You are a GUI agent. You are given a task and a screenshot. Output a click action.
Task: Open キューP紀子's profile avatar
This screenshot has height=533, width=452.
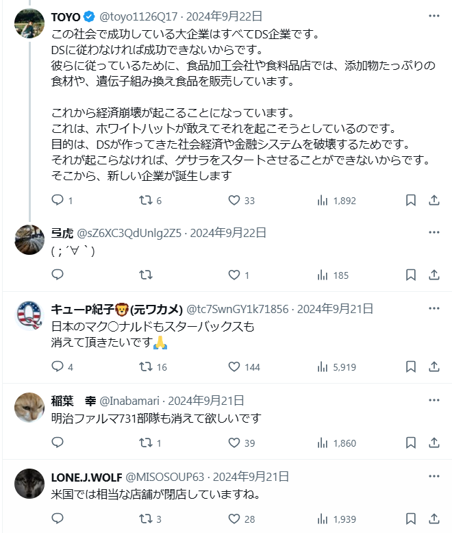click(x=28, y=317)
